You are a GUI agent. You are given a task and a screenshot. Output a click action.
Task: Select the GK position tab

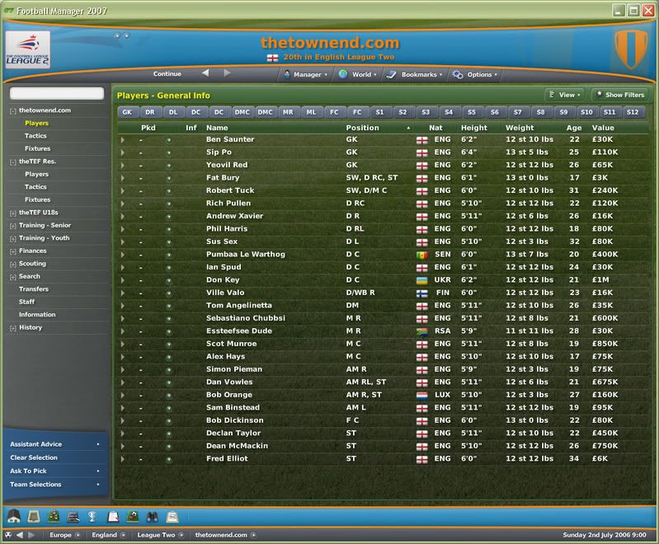click(127, 112)
